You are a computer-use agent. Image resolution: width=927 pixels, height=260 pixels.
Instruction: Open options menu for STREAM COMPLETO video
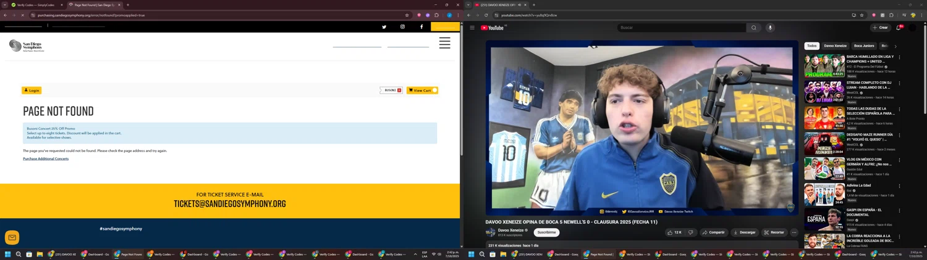click(899, 83)
